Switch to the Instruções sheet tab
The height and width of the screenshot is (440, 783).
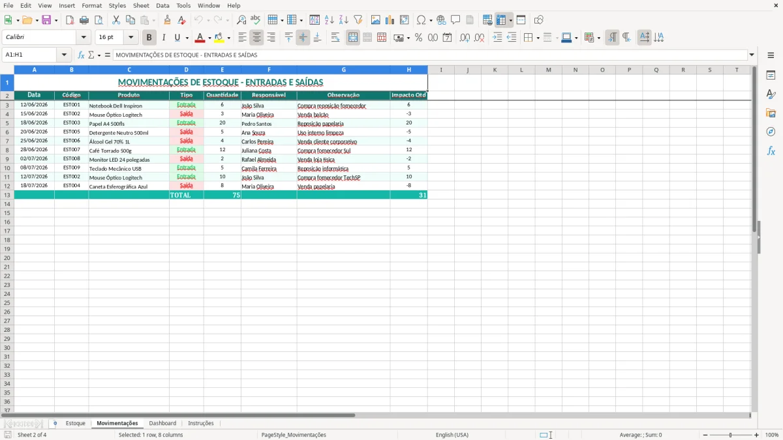click(x=201, y=423)
